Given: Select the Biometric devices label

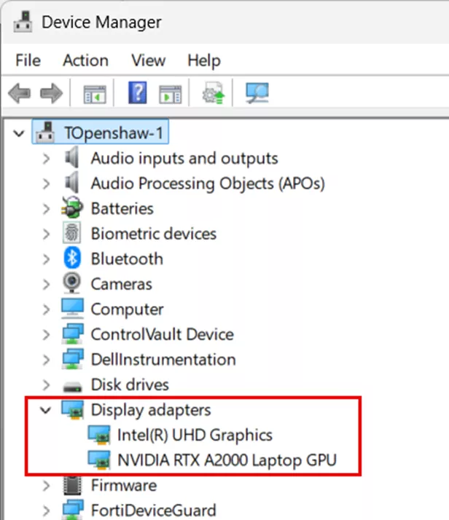Looking at the screenshot, I should [x=154, y=234].
